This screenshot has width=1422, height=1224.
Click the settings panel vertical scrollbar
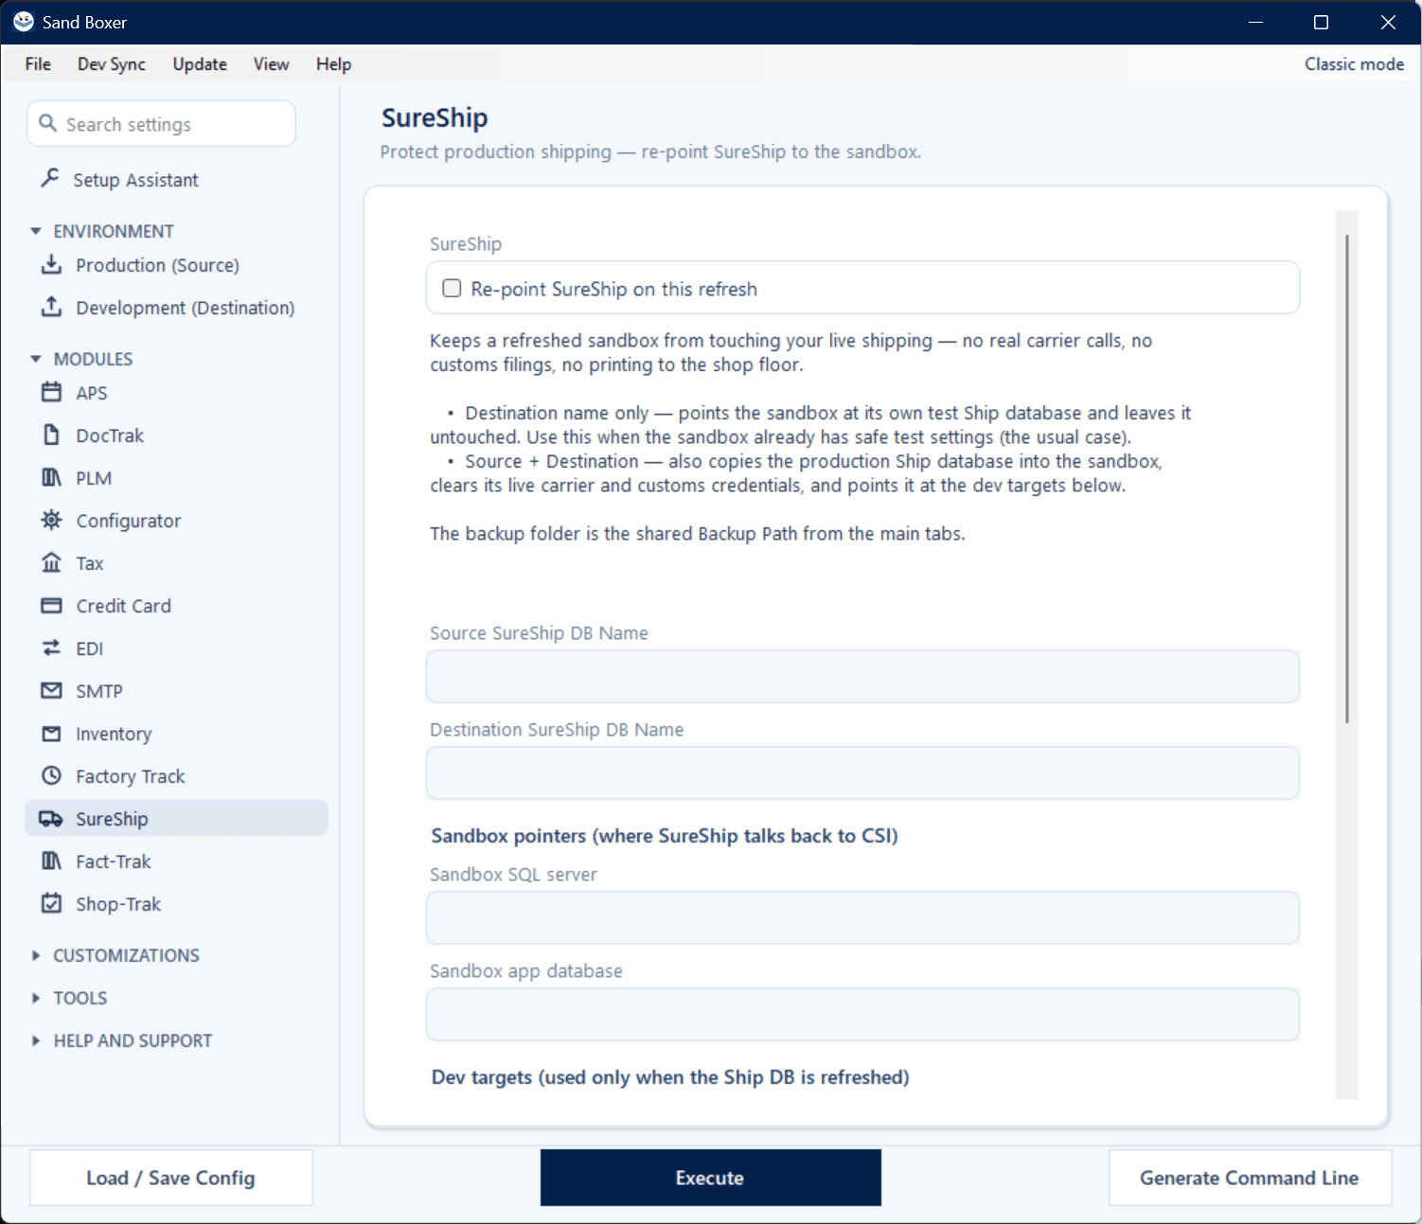point(1346,478)
